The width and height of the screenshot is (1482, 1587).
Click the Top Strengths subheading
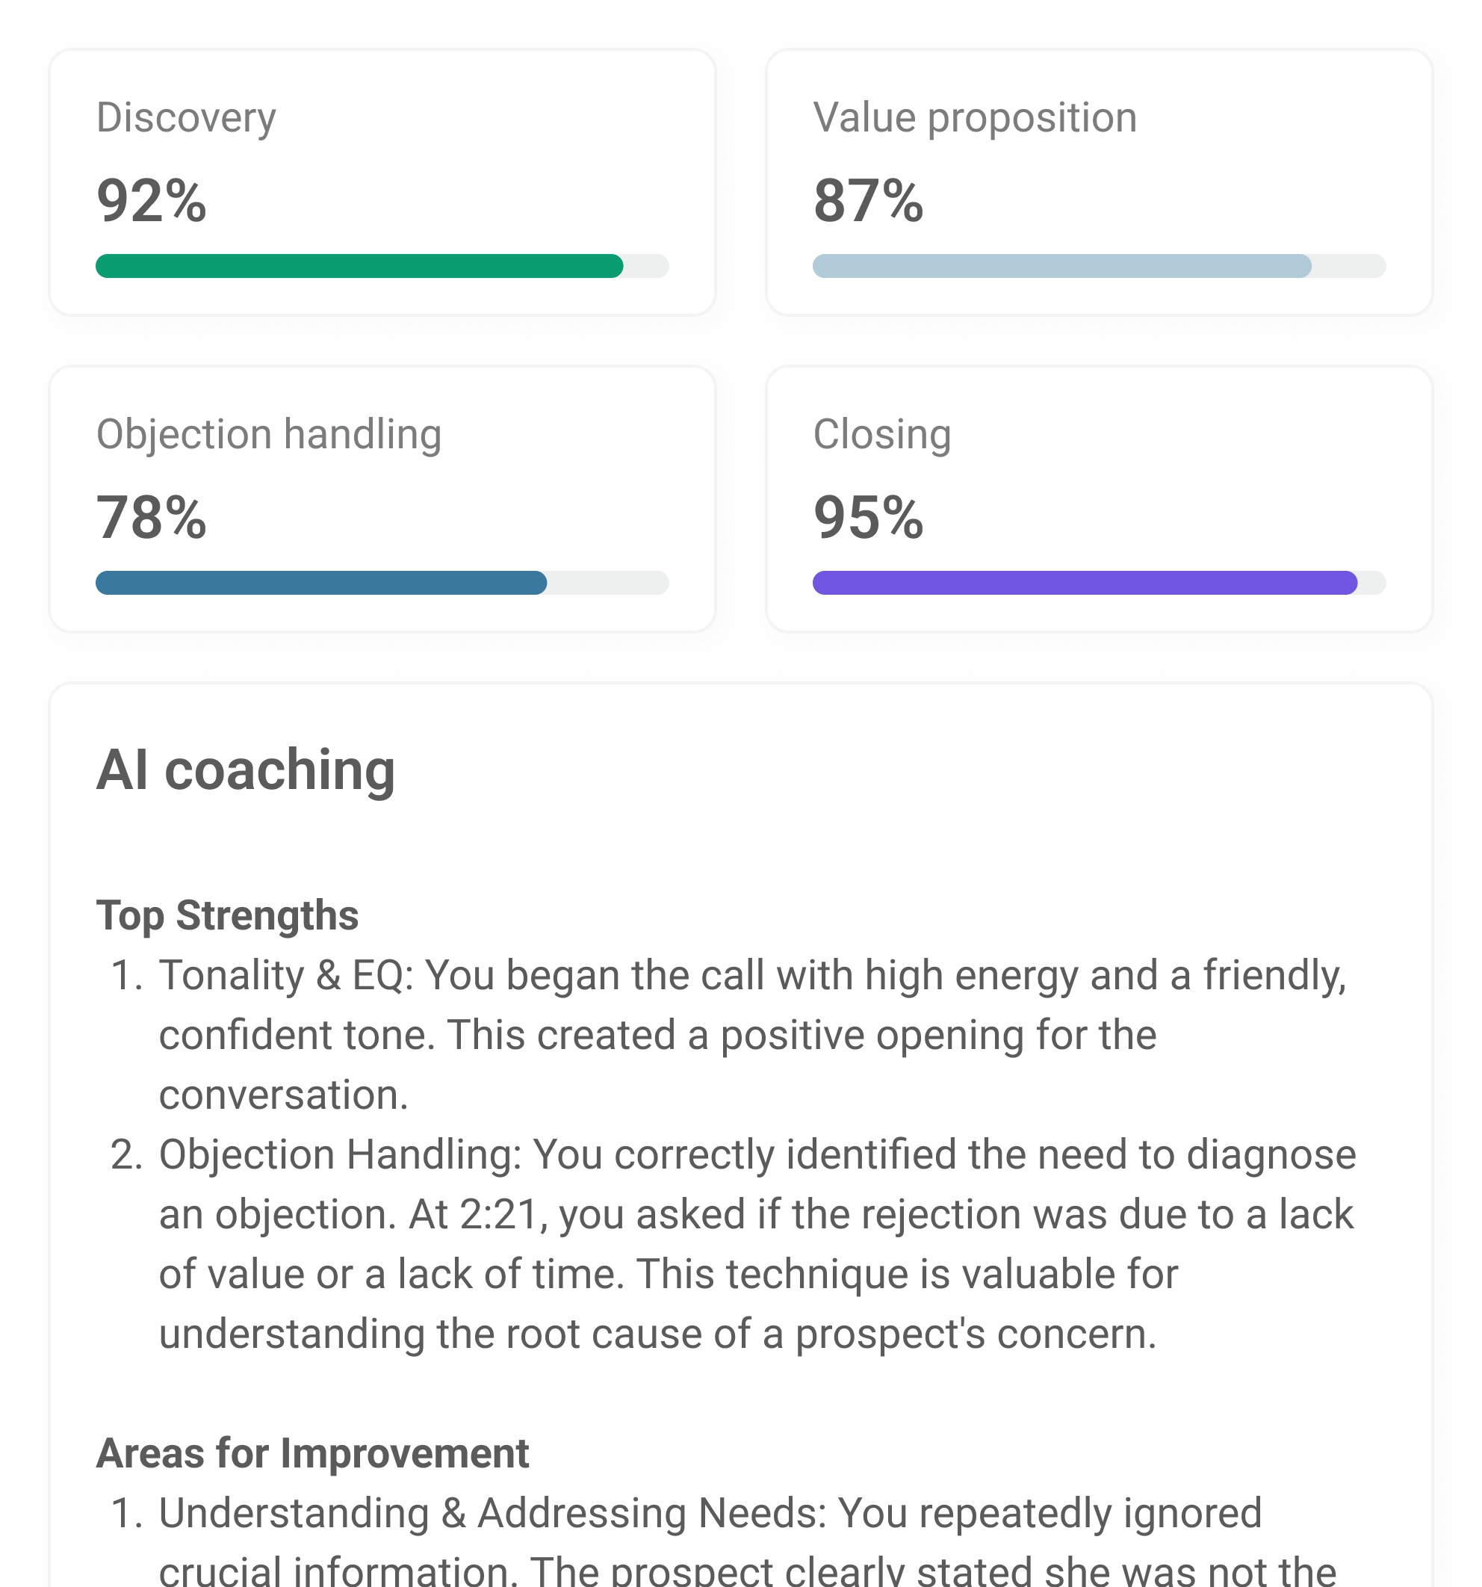pos(227,915)
